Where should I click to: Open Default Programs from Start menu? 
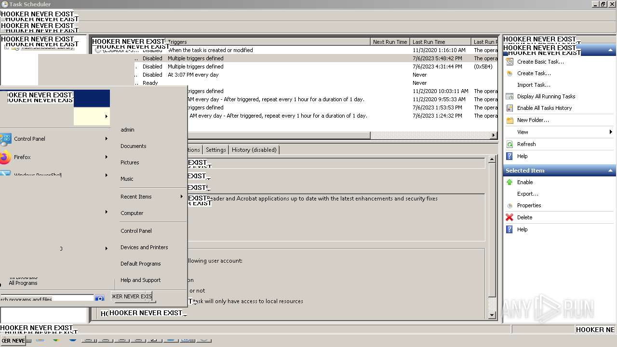(x=140, y=264)
